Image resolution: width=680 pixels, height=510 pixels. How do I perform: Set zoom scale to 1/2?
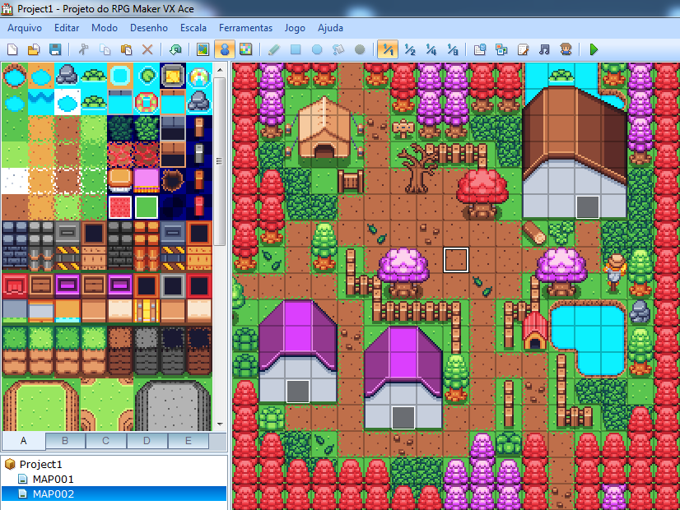pyautogui.click(x=410, y=49)
